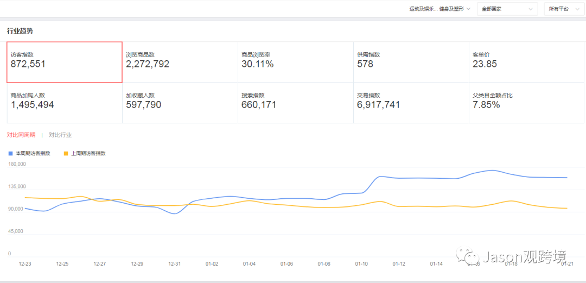Open the 运动及娱乐 category dropdown
The image size is (586, 283).
click(x=439, y=9)
